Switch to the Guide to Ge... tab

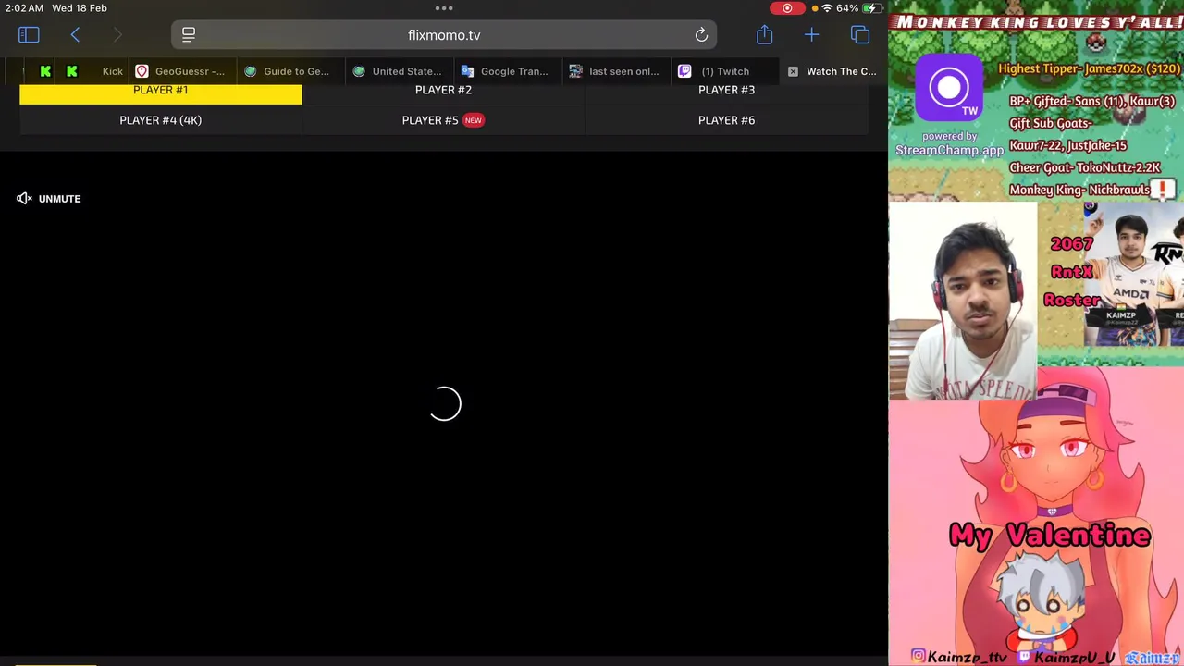(290, 71)
